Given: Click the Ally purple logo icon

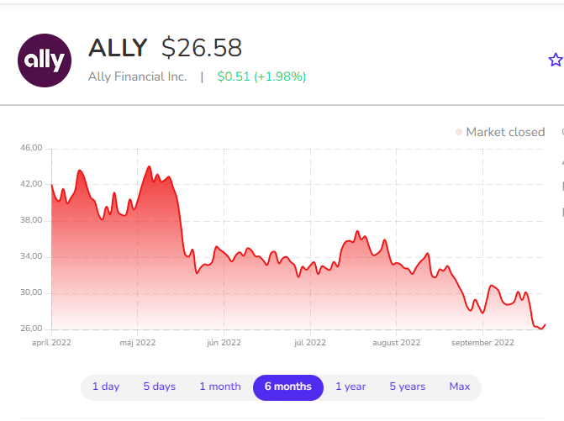Looking at the screenshot, I should 45,60.
